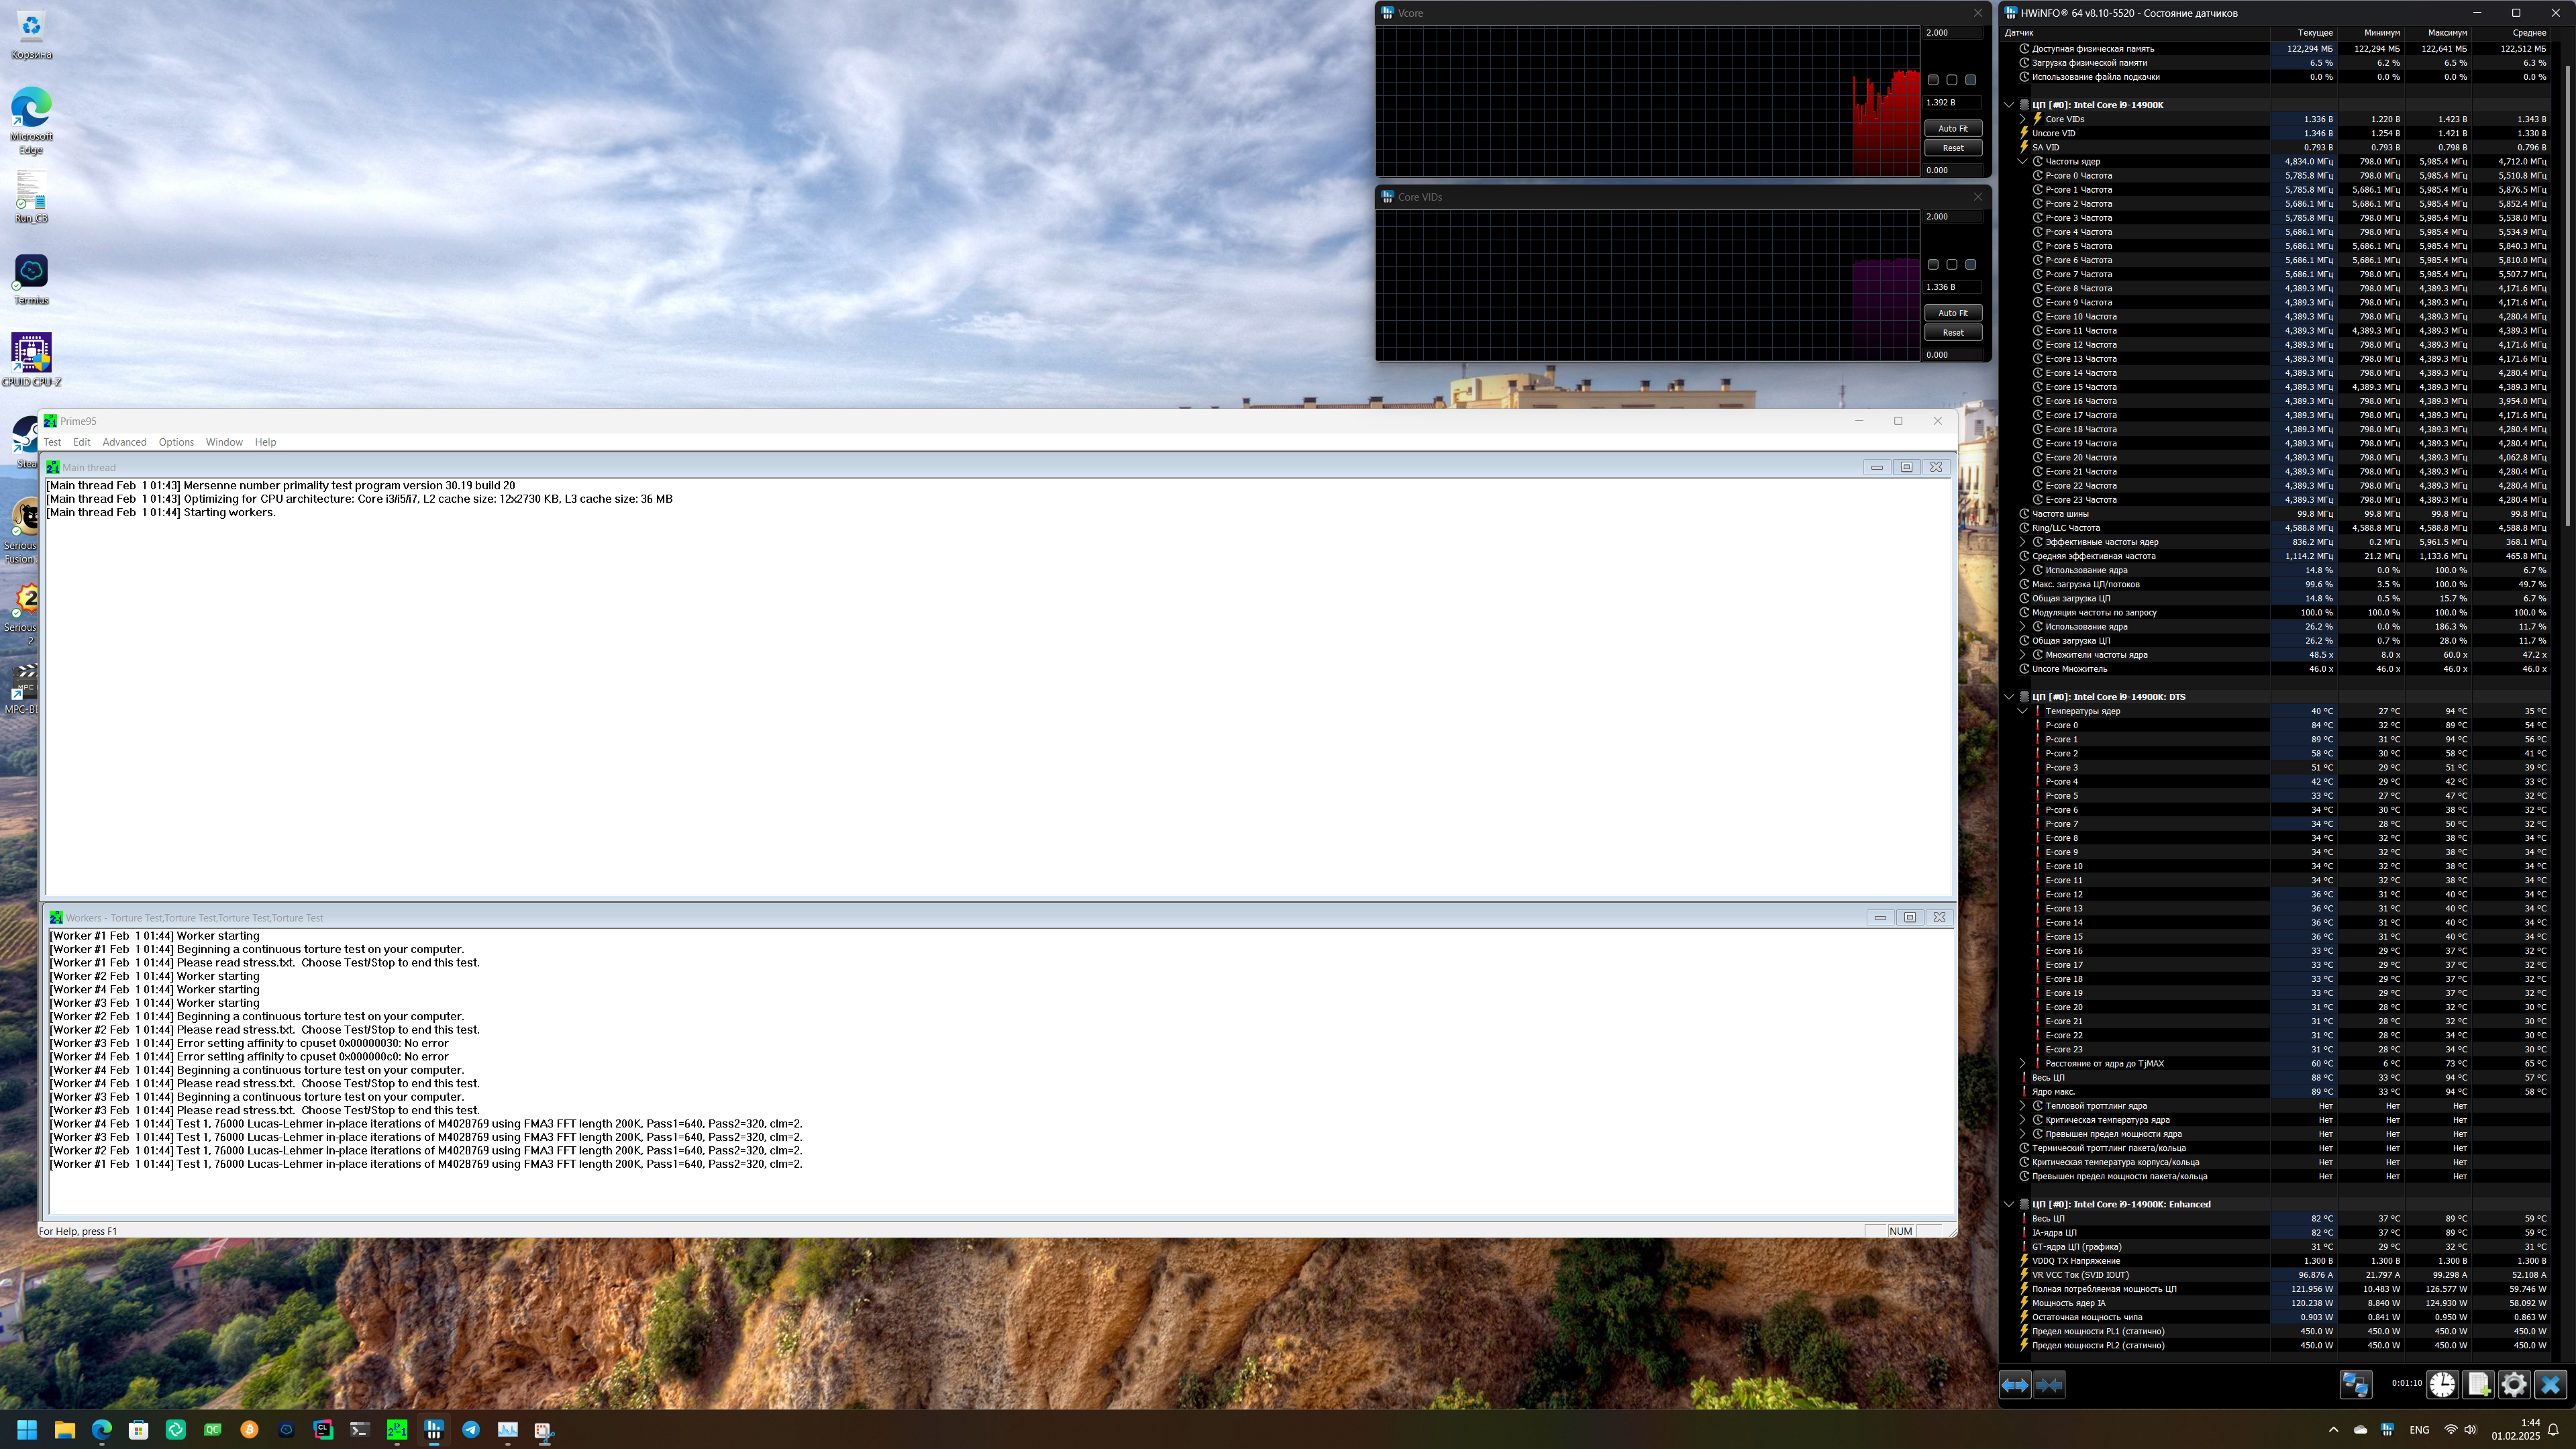The width and height of the screenshot is (2576, 1449).
Task: Open the Prime95 Test menu
Action: (x=52, y=442)
